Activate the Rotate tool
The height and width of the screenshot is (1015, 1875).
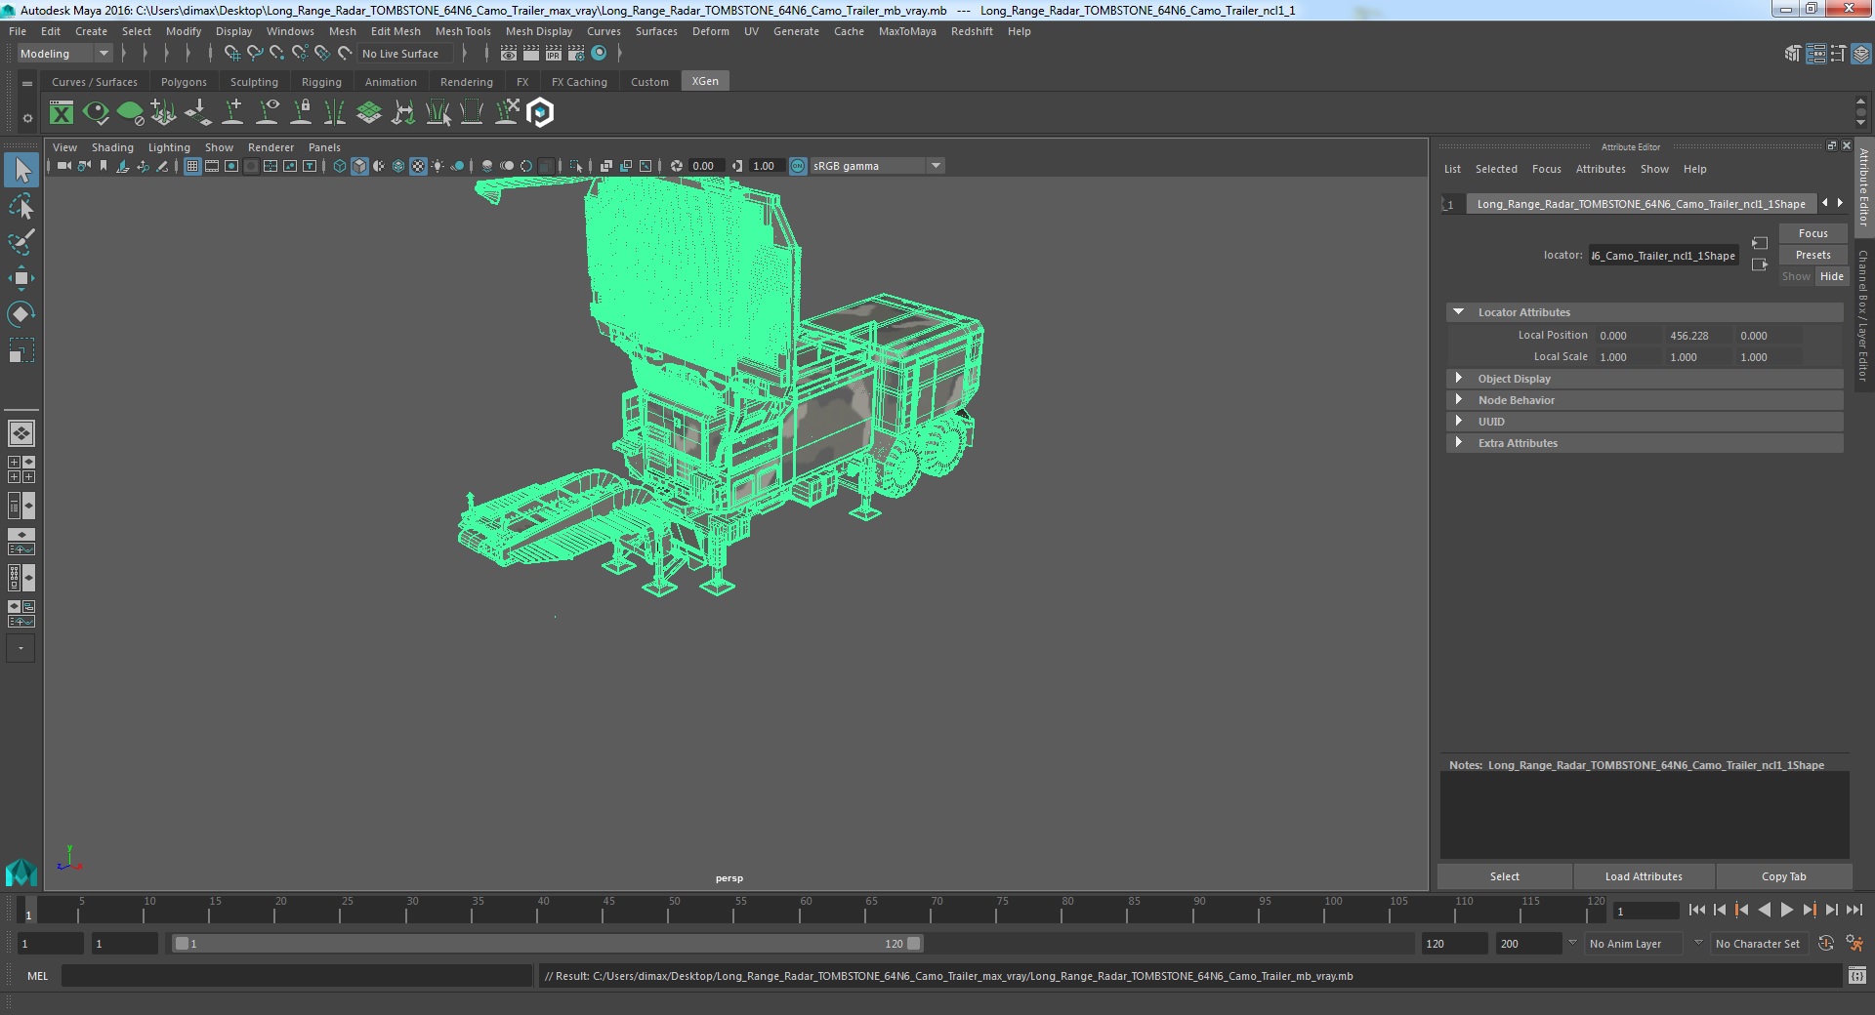(x=21, y=313)
